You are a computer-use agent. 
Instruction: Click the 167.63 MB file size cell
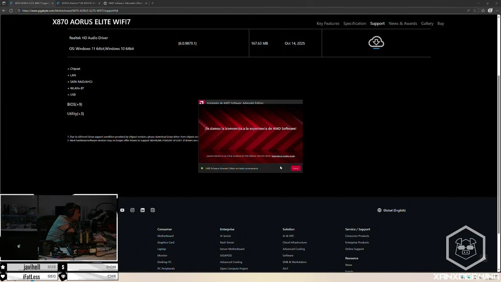point(260,43)
